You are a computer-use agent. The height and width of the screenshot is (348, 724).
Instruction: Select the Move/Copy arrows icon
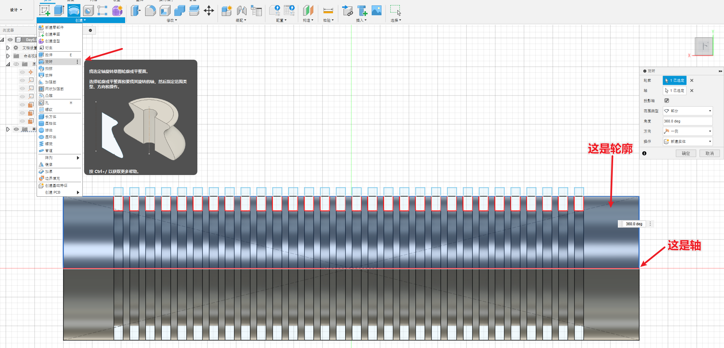(209, 11)
